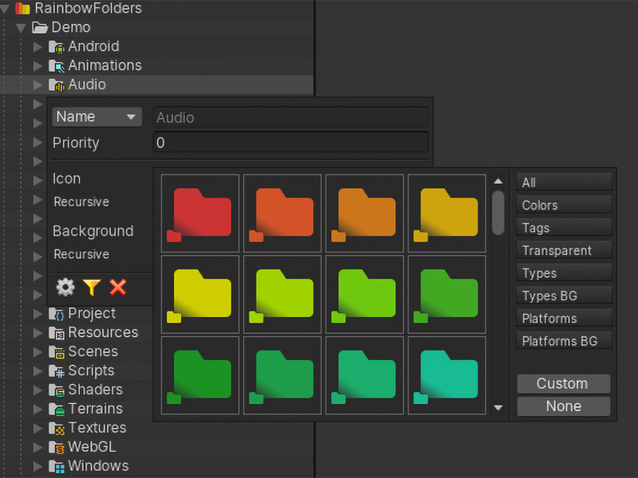
Task: Click the Shaders folder icon
Action: (56, 390)
